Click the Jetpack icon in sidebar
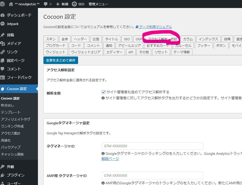 click(x=2, y=24)
